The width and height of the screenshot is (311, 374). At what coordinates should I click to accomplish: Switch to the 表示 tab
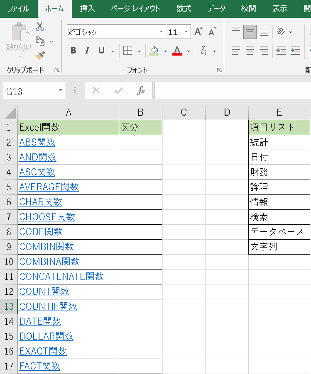coord(279,9)
